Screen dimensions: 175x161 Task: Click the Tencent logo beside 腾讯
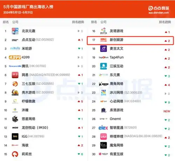(15, 66)
